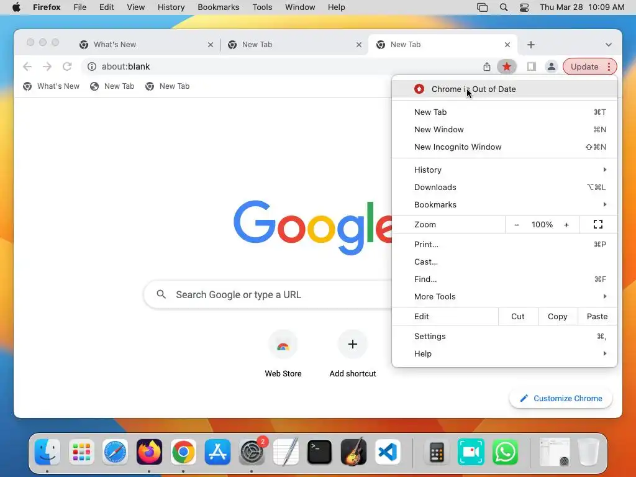Open Launchpad from the Dock

81,452
